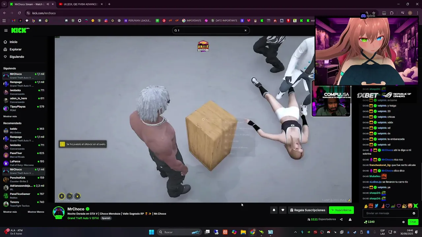Click the address bar showing kick.com/mrchoco
Screen dimensions: 422x237
click(x=44, y=13)
